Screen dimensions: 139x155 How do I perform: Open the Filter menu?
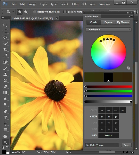(x=75, y=4)
